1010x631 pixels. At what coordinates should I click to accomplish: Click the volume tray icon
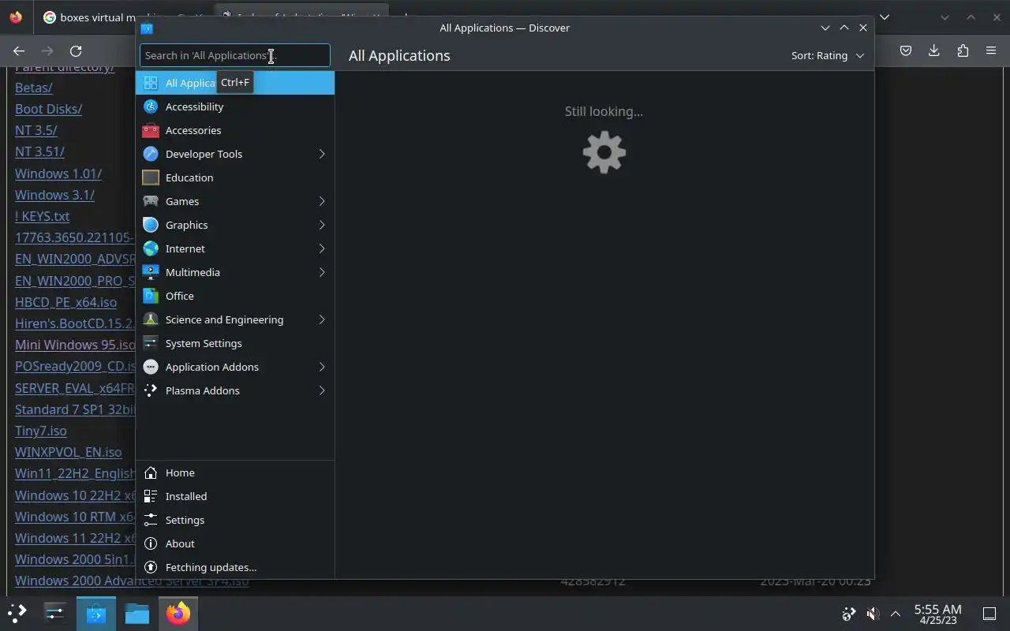click(873, 614)
